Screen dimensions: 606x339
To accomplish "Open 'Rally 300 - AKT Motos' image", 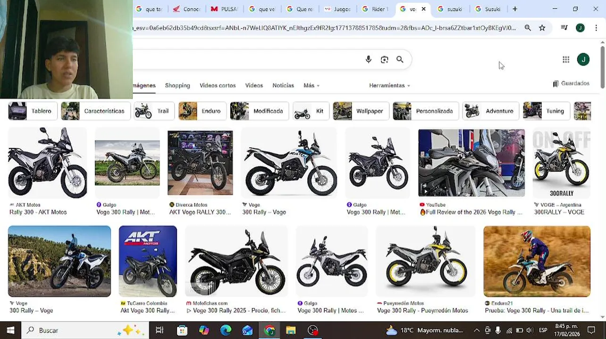I will click(47, 162).
